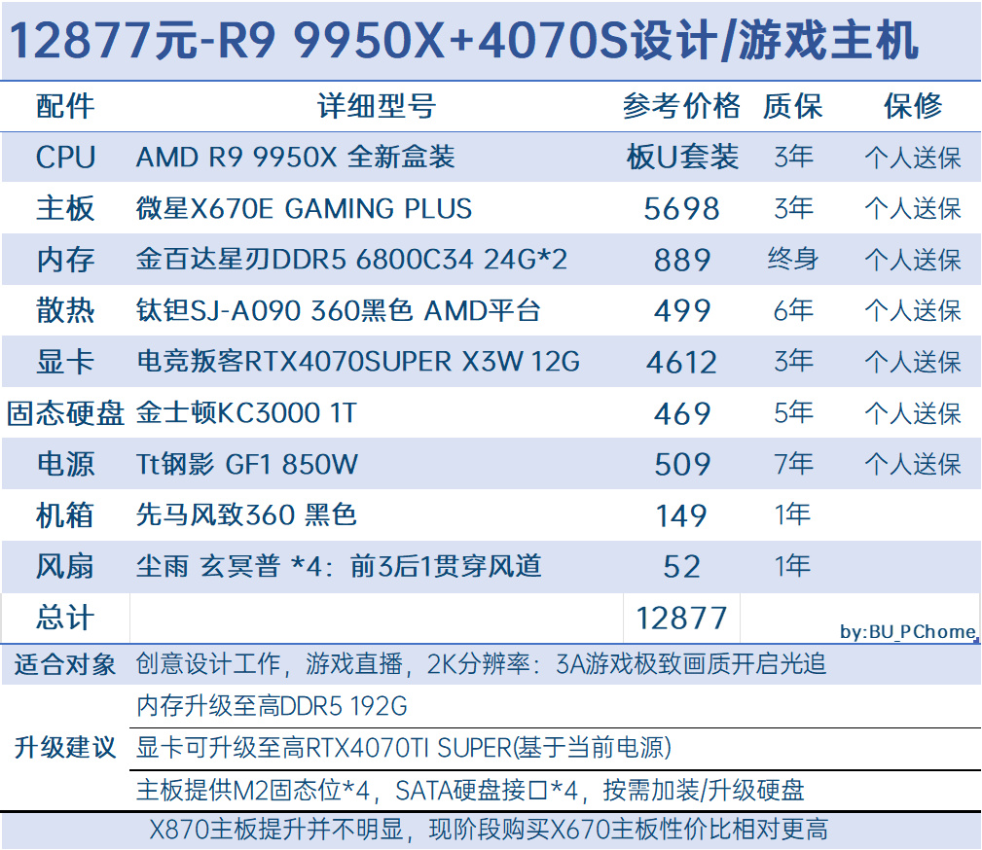Viewport: 982px width, 850px height.
Task: Click the price value '509'
Action: (x=682, y=465)
